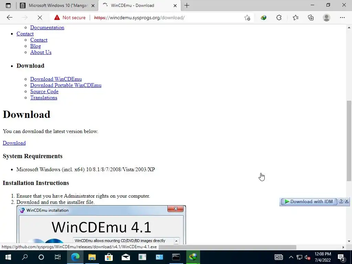Click the muted volume tray icon

click(x=308, y=257)
